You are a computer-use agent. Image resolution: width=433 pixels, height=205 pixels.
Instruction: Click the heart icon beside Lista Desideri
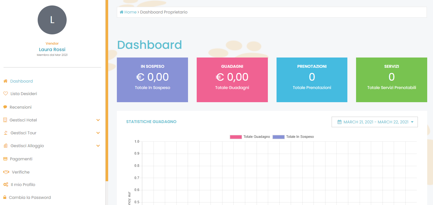[5, 94]
